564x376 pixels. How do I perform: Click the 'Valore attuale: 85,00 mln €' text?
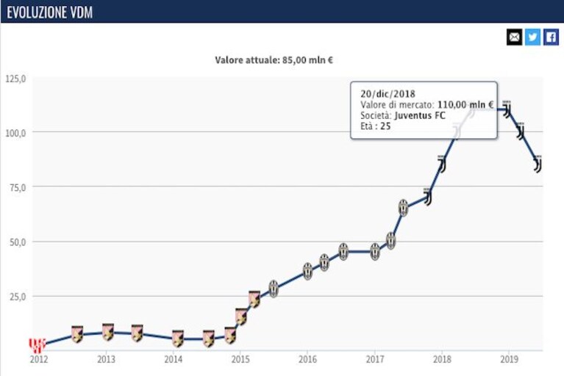[x=274, y=60]
